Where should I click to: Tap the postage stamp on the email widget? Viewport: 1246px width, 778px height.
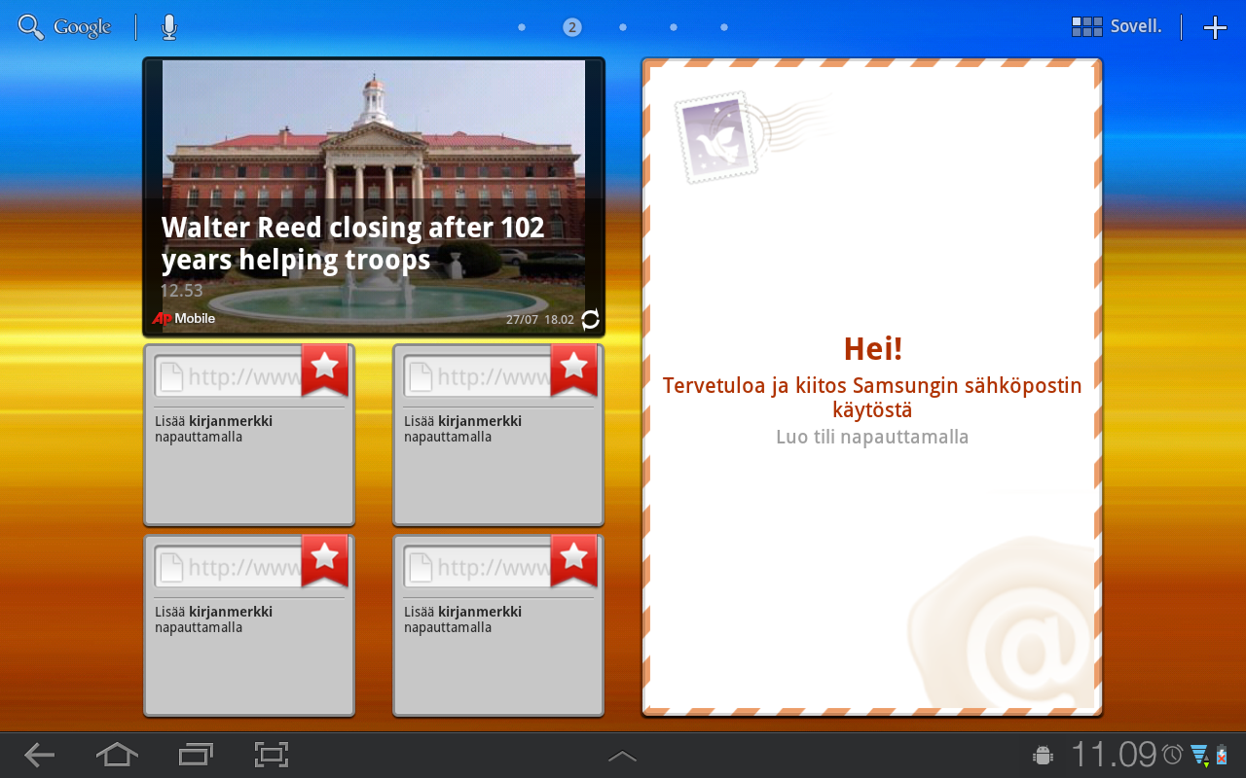[716, 137]
